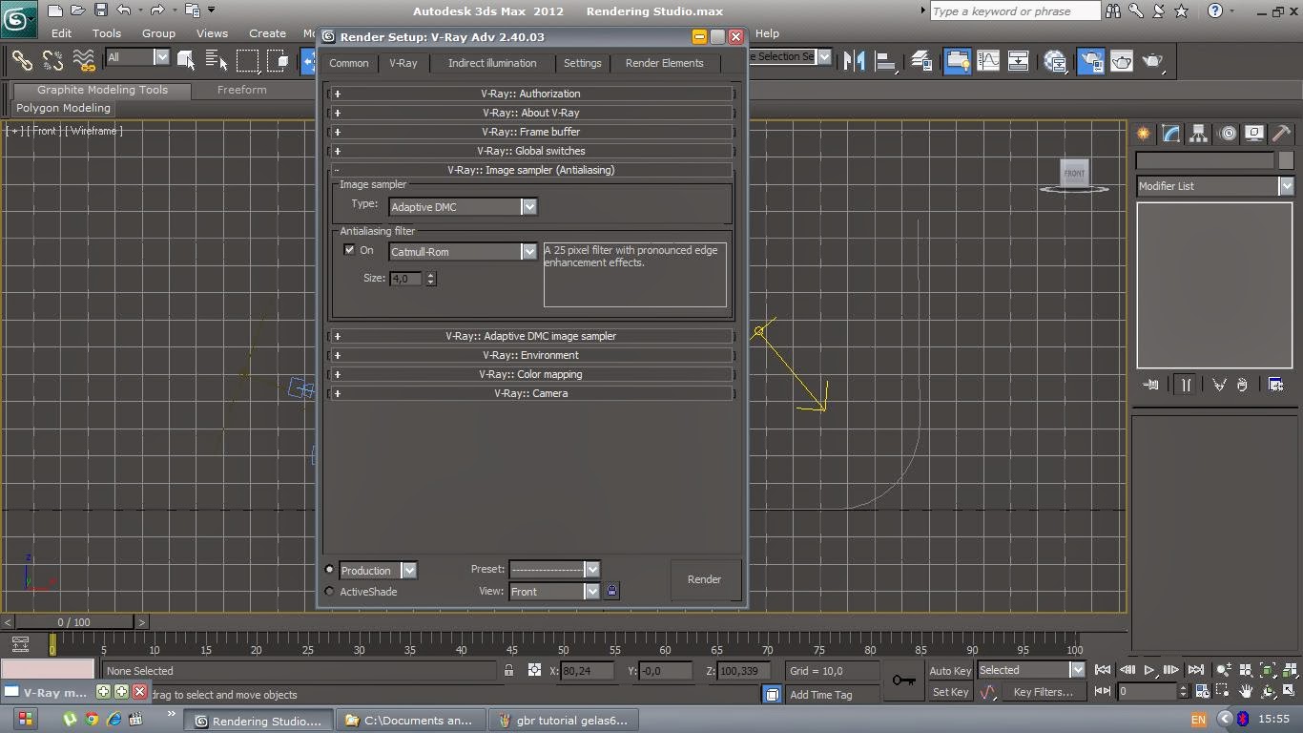
Task: Switch to the Render Elements tab
Action: point(664,63)
